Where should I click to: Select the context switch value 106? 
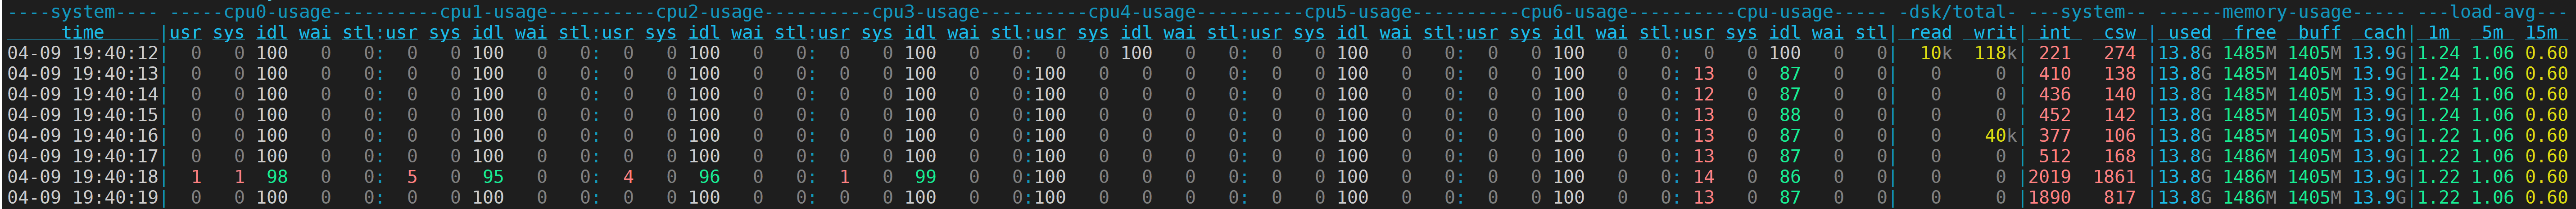(2119, 135)
